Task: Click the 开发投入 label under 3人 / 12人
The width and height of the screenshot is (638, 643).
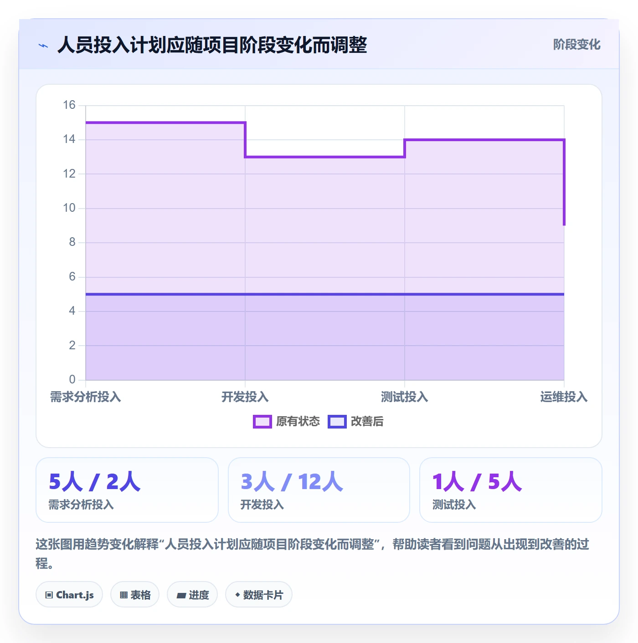Action: point(262,505)
